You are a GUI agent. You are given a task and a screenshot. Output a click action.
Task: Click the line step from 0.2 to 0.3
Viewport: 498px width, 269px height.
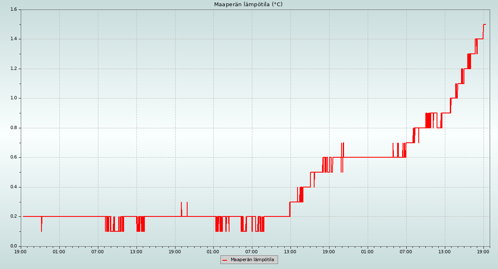tap(290, 209)
